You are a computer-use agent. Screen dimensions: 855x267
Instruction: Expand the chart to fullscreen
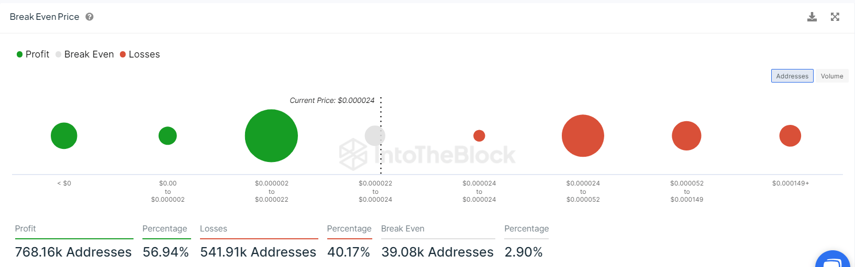(x=835, y=17)
